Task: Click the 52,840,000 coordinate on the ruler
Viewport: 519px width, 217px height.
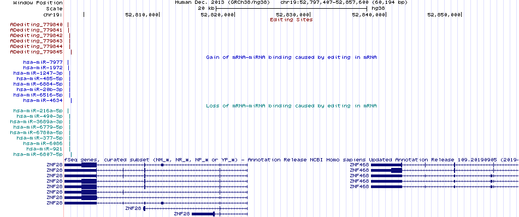Action: 368,15
